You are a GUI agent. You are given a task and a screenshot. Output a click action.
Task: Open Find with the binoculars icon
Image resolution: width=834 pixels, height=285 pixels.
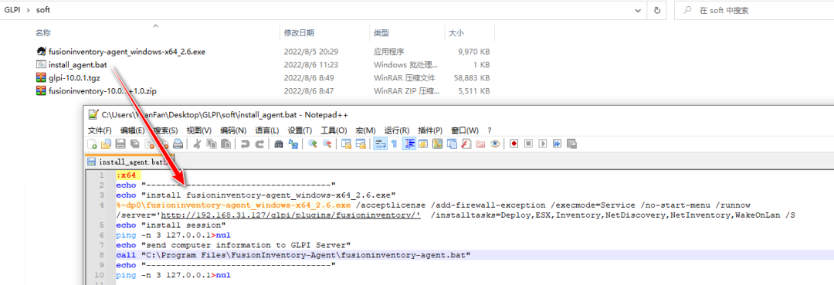[x=279, y=144]
